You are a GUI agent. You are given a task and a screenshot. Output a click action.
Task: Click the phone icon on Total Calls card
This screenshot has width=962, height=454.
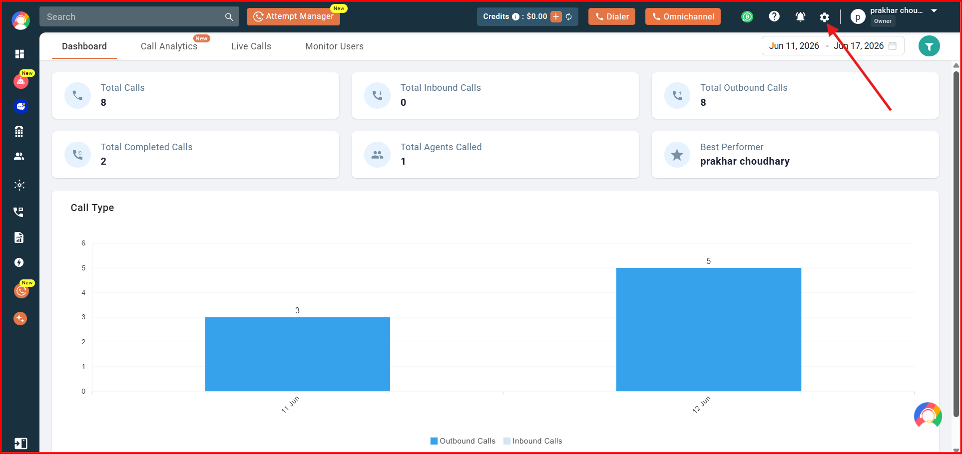pos(77,95)
